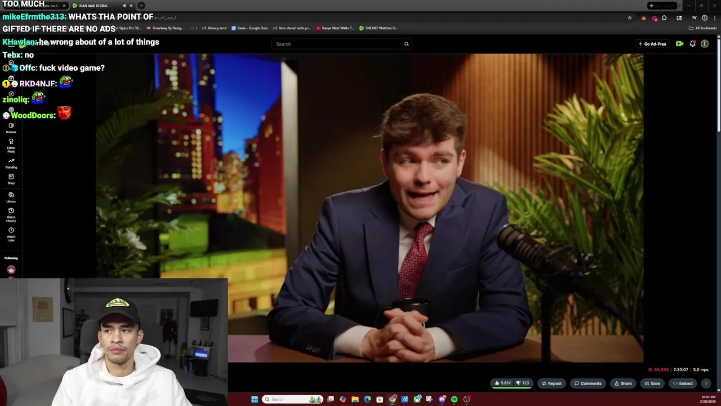Mute the IRAN WAR BEGINS tab audio icon
Viewport: 721px width, 406px height.
(124, 6)
